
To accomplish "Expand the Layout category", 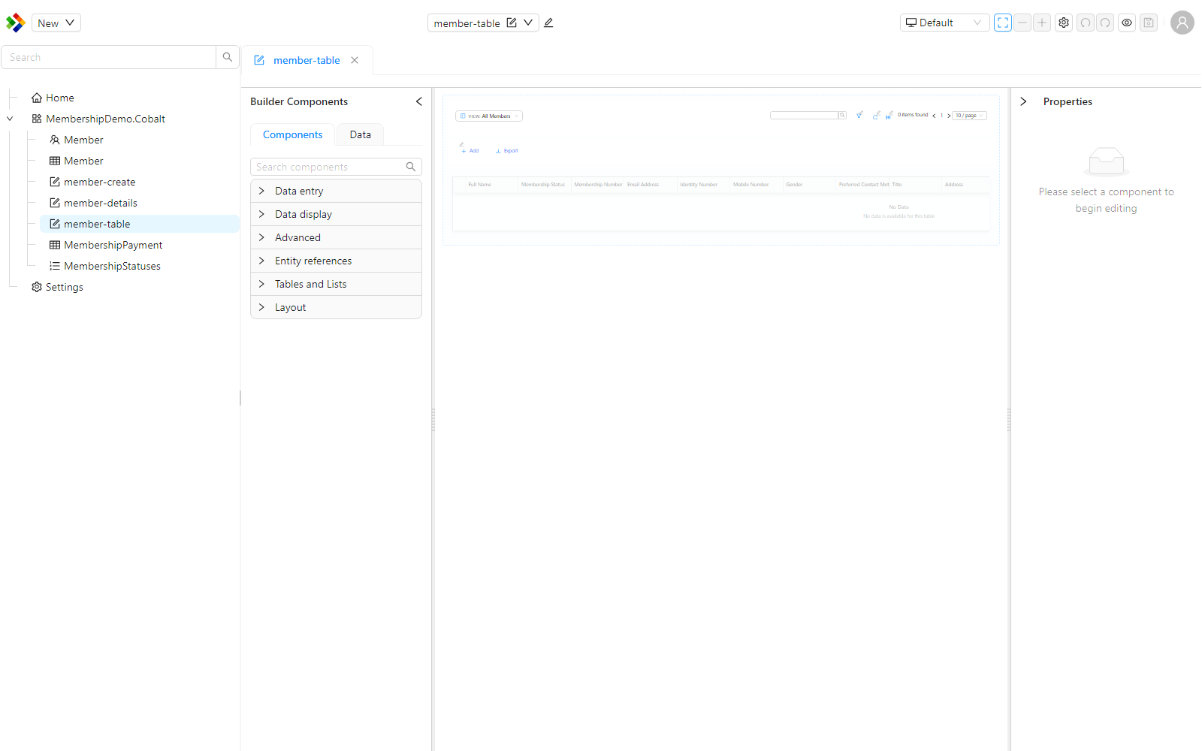I will point(336,307).
